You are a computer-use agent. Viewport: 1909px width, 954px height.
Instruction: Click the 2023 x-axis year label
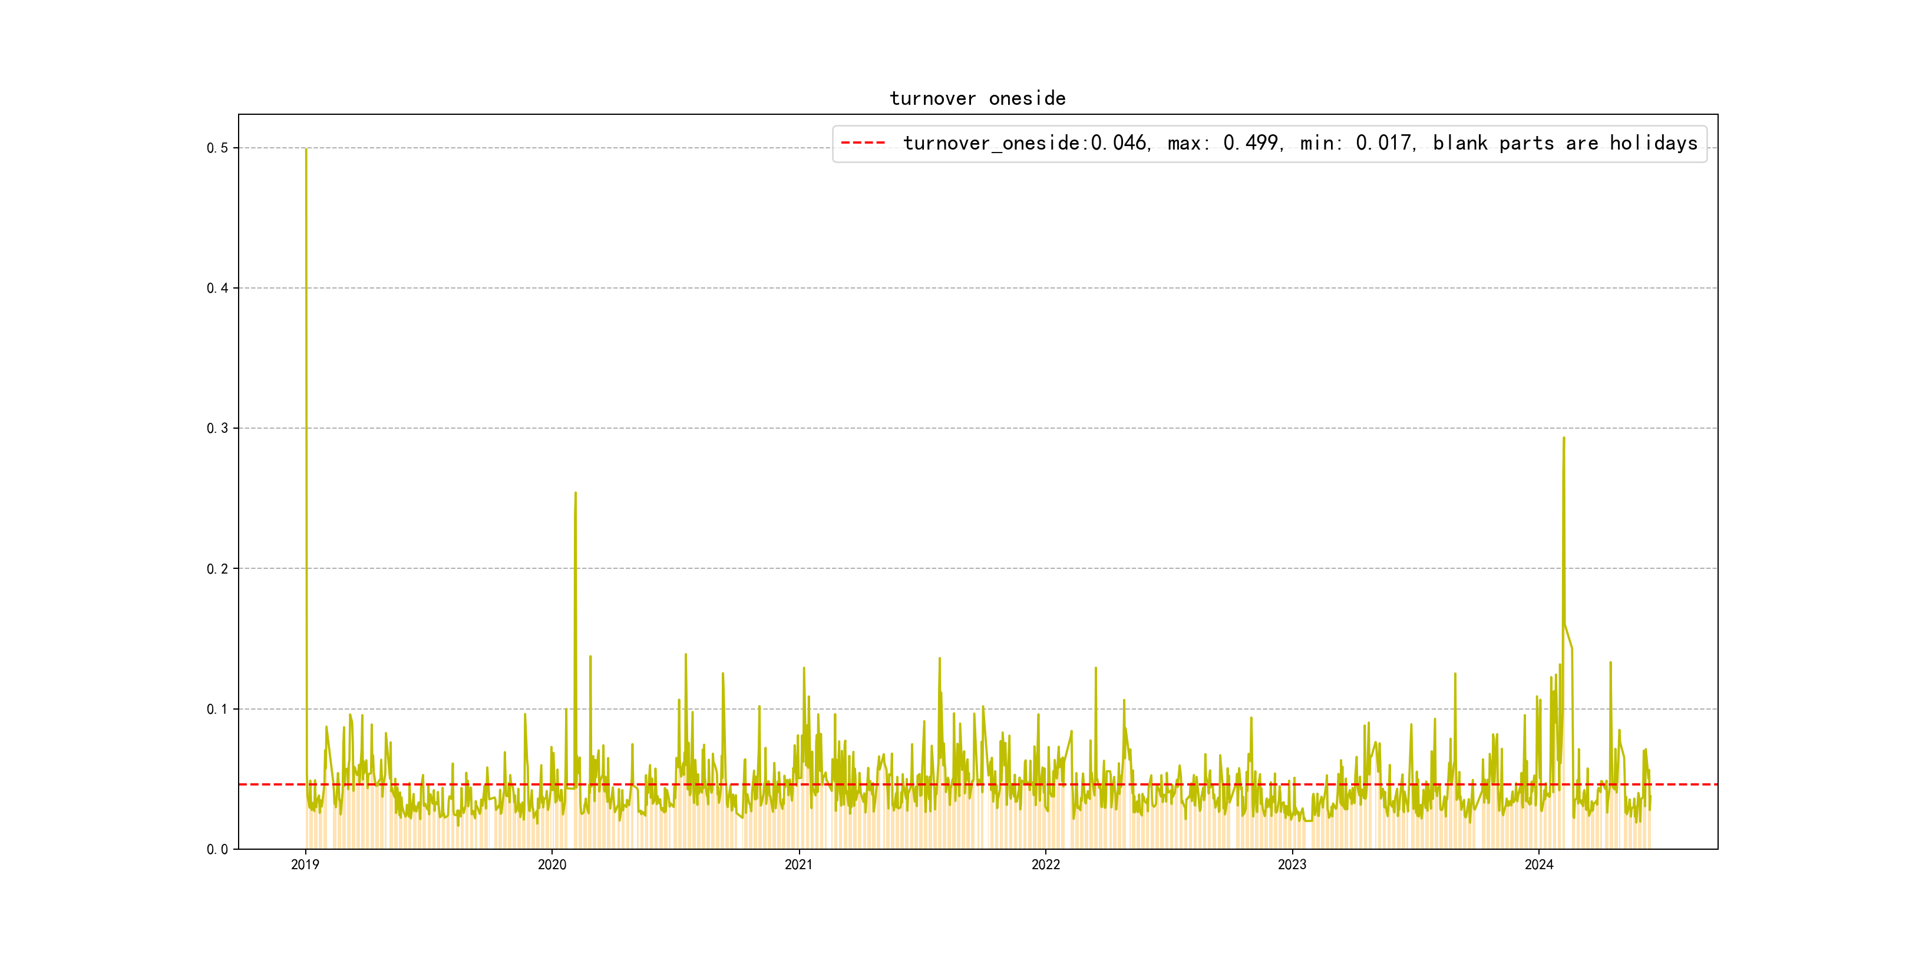(1293, 864)
